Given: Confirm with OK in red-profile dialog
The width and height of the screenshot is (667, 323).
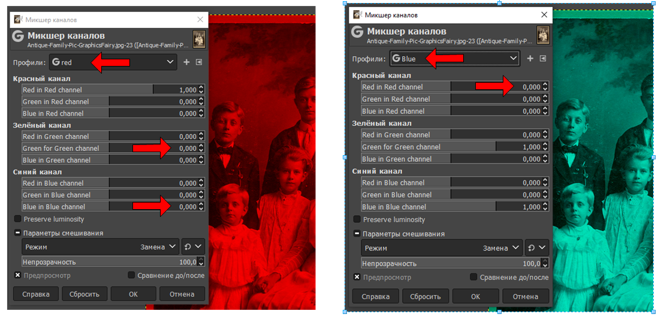Looking at the screenshot, I should pyautogui.click(x=134, y=294).
